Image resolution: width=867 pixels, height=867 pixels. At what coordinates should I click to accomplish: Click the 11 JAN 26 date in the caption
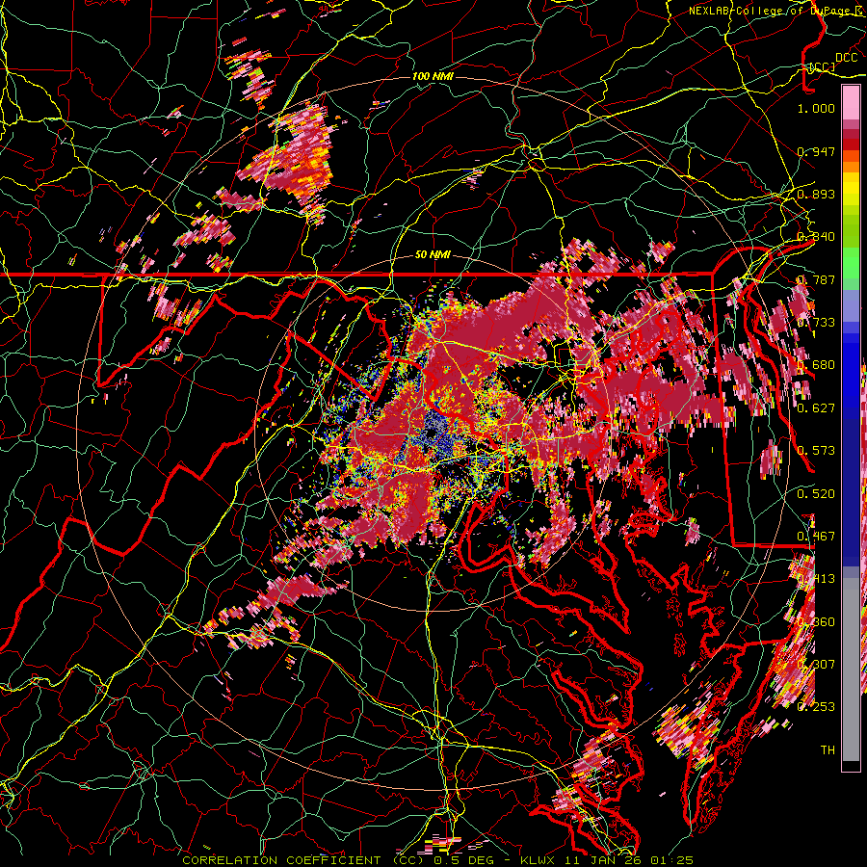604,860
